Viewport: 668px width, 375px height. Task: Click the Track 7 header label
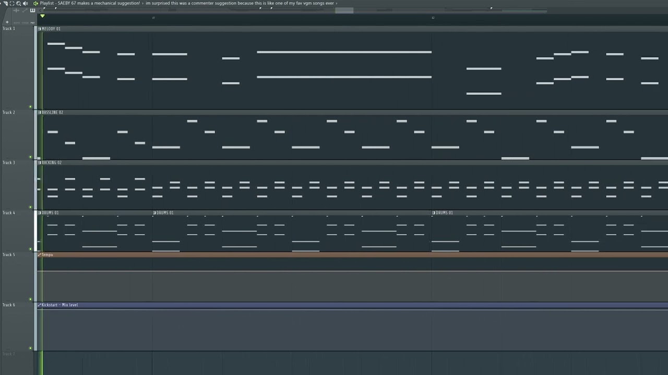(x=9, y=354)
